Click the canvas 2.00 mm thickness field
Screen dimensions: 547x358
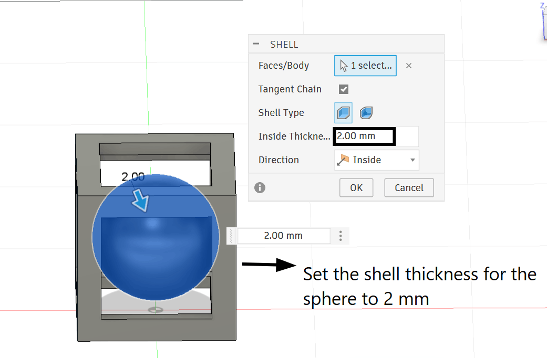click(x=283, y=236)
